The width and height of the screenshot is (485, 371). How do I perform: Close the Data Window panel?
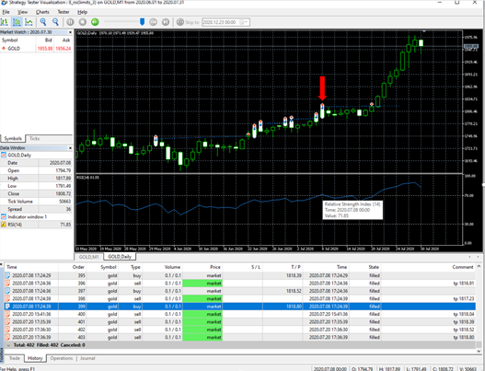pyautogui.click(x=70, y=148)
